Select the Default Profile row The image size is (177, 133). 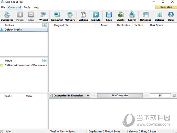[24, 30]
